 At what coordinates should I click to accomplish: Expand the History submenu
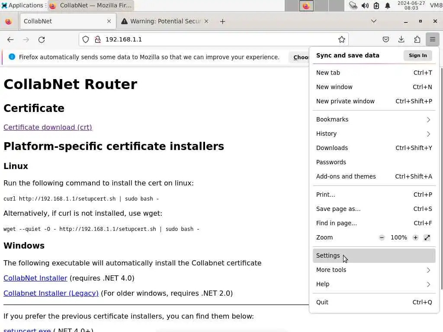click(374, 134)
